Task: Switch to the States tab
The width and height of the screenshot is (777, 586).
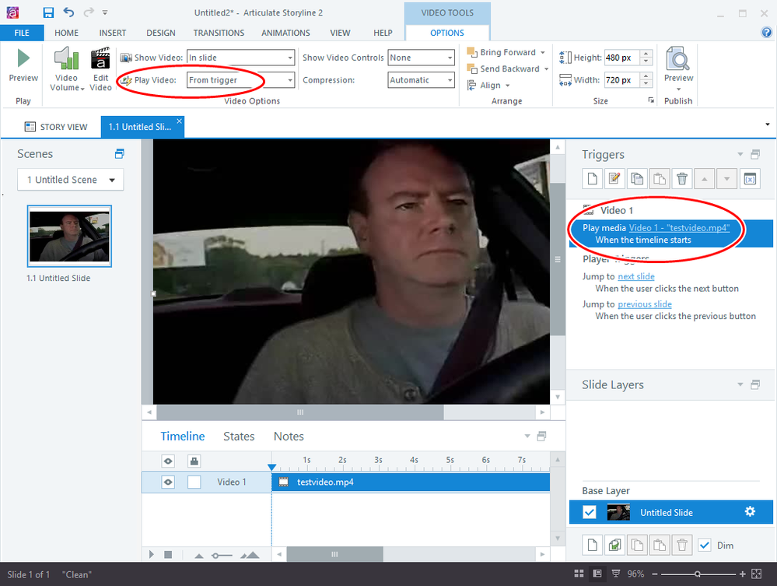Action: click(239, 437)
